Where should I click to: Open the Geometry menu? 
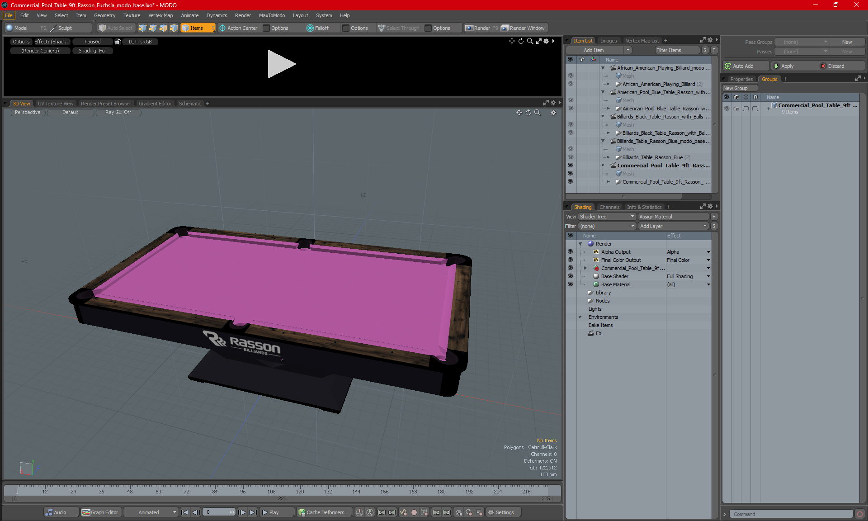tap(104, 15)
